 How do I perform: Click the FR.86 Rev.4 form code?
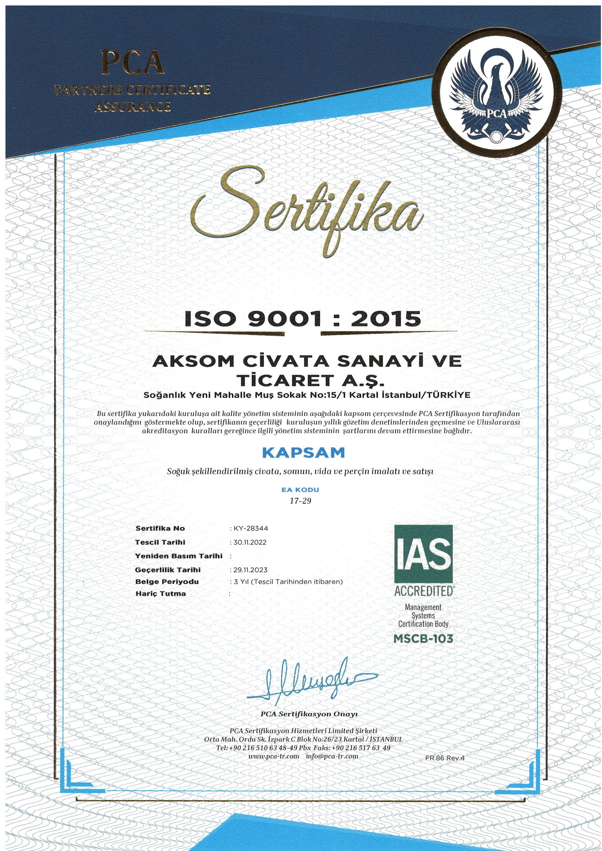[x=445, y=758]
